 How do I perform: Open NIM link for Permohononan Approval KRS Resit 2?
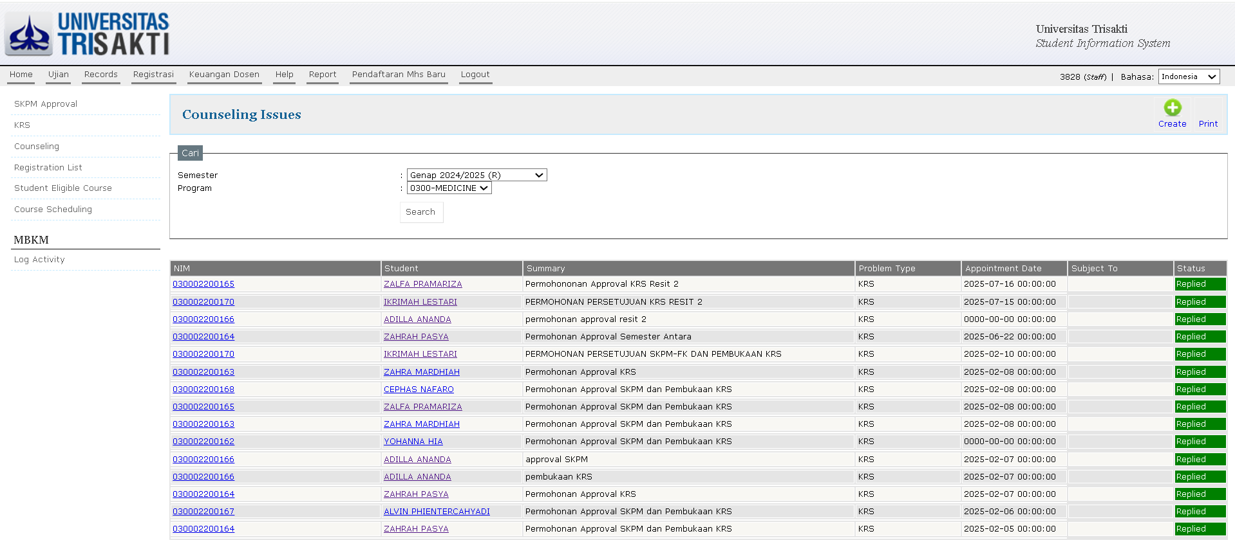203,284
